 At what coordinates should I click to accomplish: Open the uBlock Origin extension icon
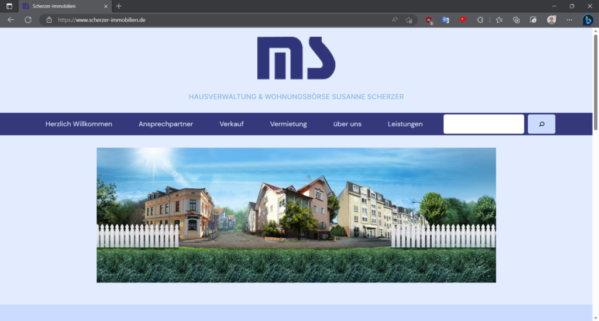[x=429, y=20]
